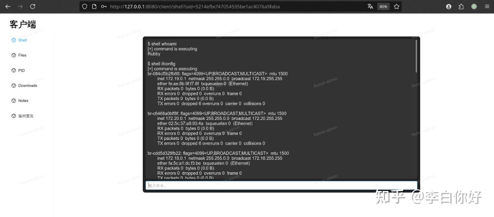Go back with the browser back arrow

click(8, 7)
